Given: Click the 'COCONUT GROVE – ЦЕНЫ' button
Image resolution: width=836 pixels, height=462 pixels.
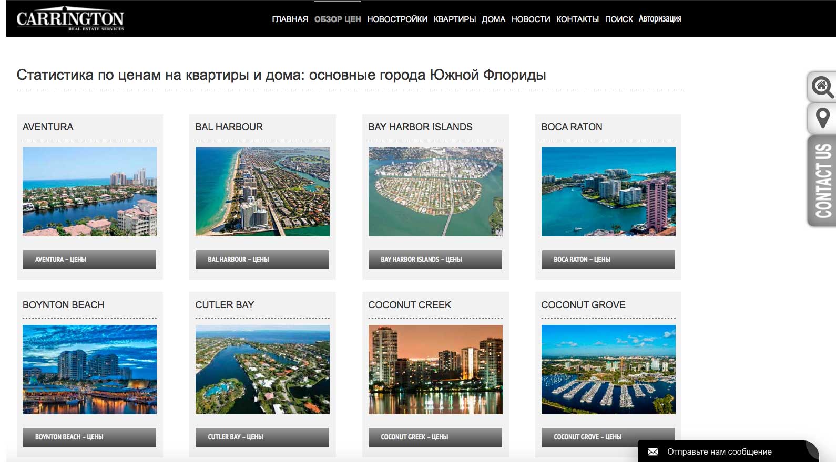Looking at the screenshot, I should (x=608, y=437).
